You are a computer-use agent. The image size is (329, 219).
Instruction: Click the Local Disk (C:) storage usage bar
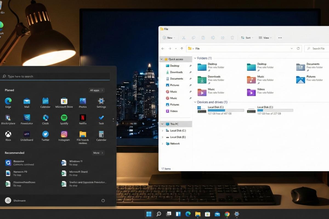(x=225, y=110)
